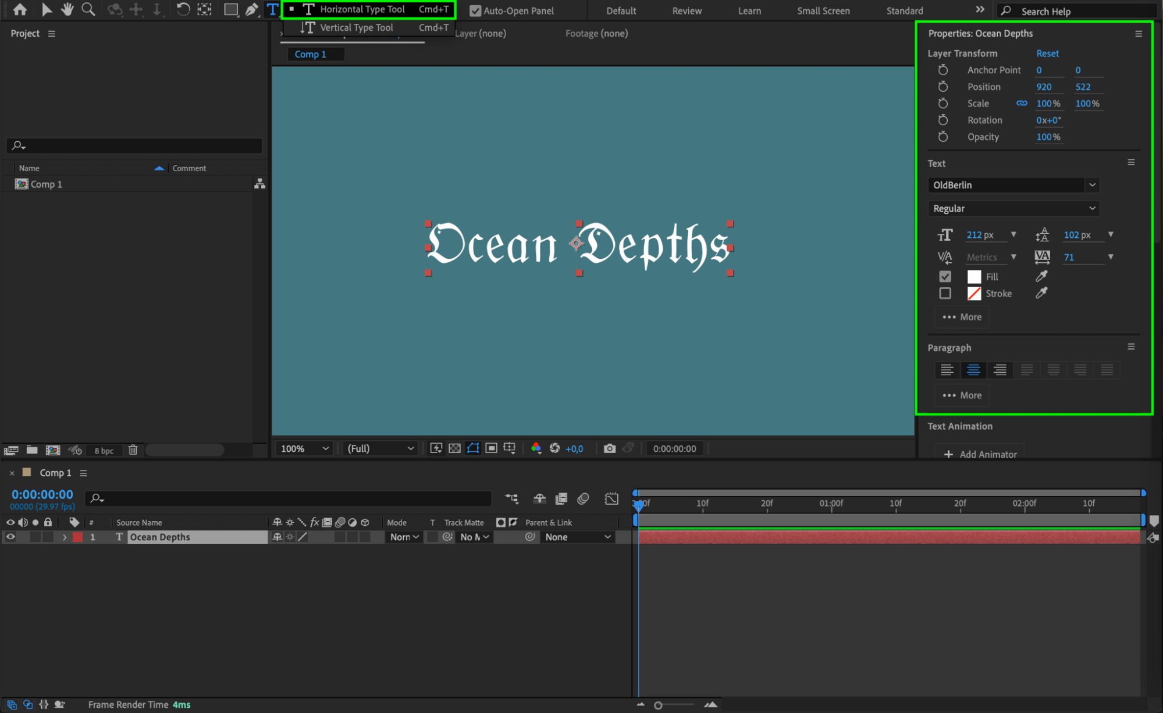Take a snapshot with camera icon
This screenshot has height=713, width=1163.
click(609, 448)
